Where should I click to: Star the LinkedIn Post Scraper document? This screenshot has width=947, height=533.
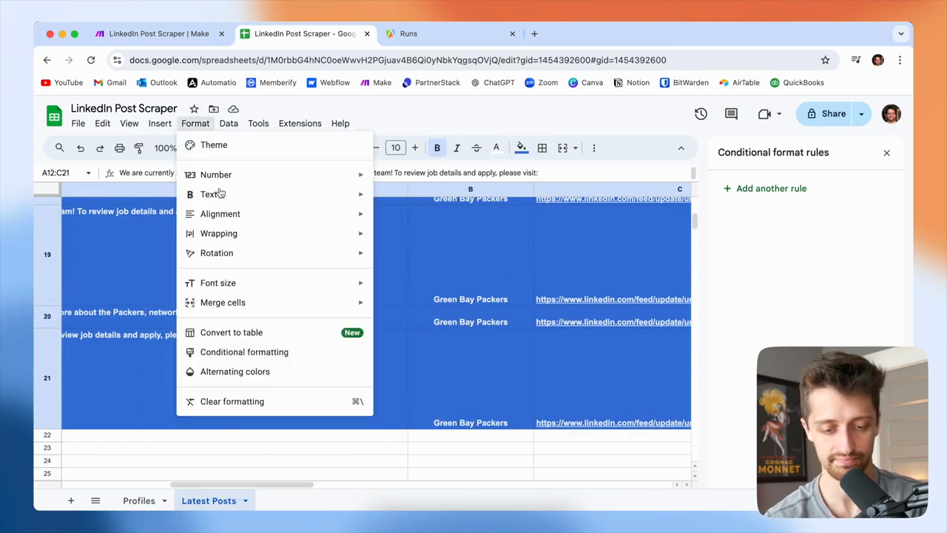pos(194,109)
